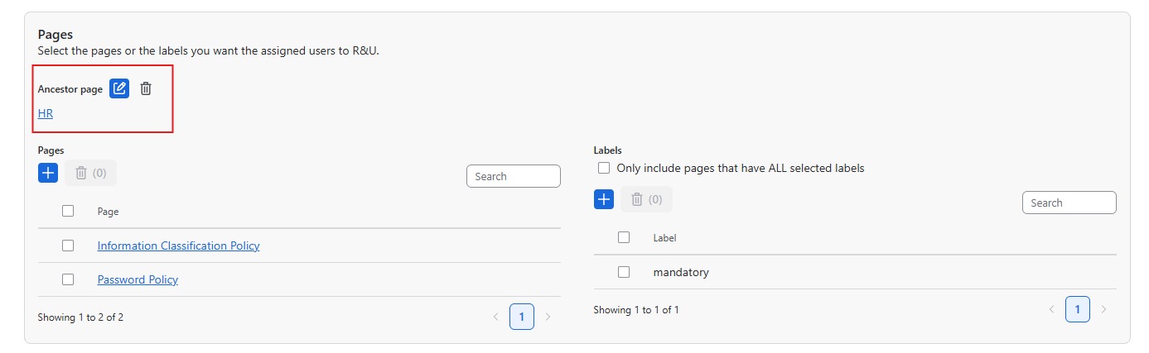Select all labels via Label header checkbox
Viewport: 1149px width, 353px height.
tap(624, 237)
